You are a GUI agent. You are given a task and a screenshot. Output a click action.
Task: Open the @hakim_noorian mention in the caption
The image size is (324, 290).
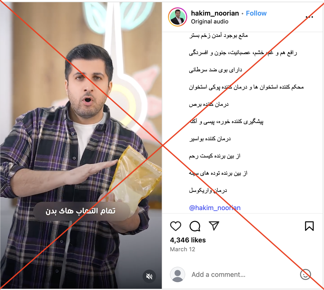coord(215,208)
